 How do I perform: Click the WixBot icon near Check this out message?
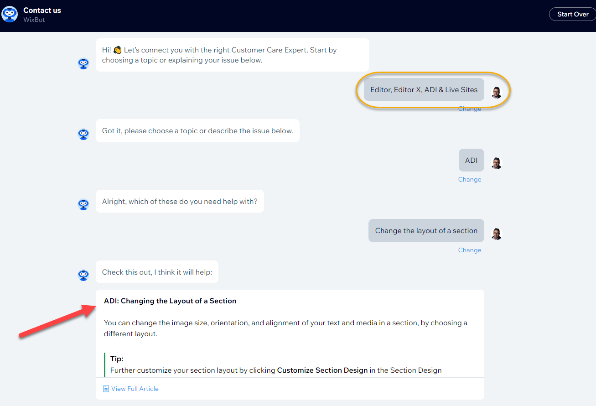83,276
